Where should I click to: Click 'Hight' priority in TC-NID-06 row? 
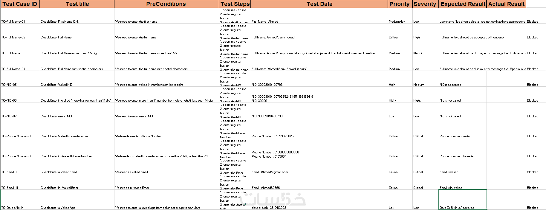(x=400, y=94)
